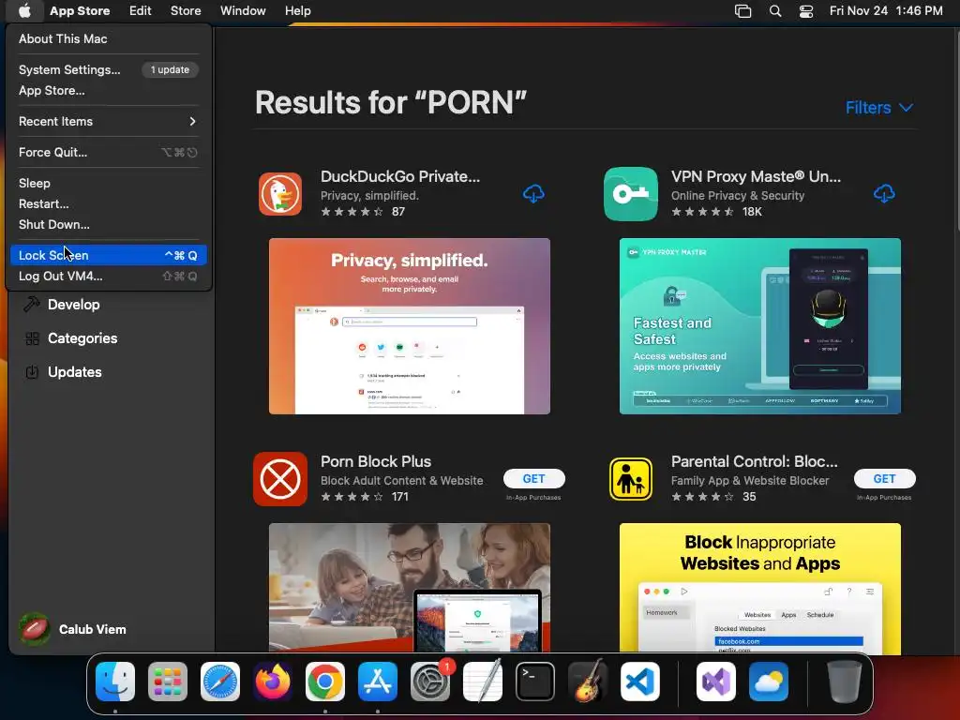Download DuckDuckGo via cloud icon
The height and width of the screenshot is (720, 960).
533,194
